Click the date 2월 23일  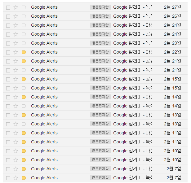click(x=172, y=43)
